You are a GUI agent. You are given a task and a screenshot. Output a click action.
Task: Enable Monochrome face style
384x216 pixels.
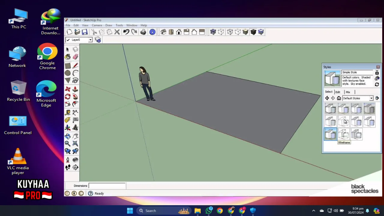pos(261,32)
